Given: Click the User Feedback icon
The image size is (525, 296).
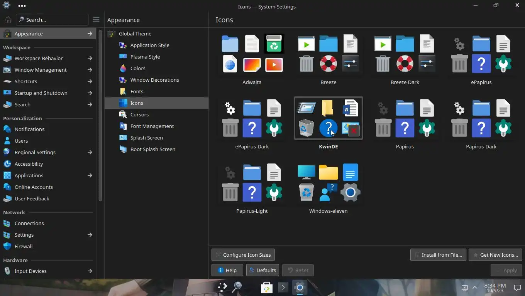Looking at the screenshot, I should point(7,198).
